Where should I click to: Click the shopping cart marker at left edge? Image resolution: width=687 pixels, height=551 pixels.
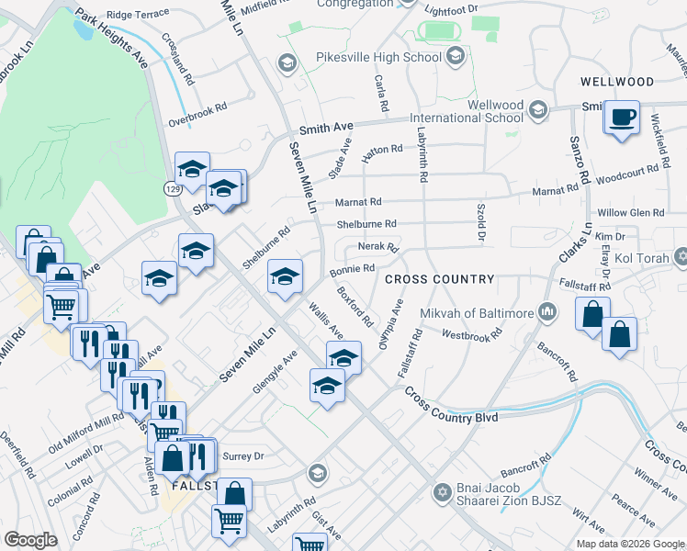coord(62,308)
